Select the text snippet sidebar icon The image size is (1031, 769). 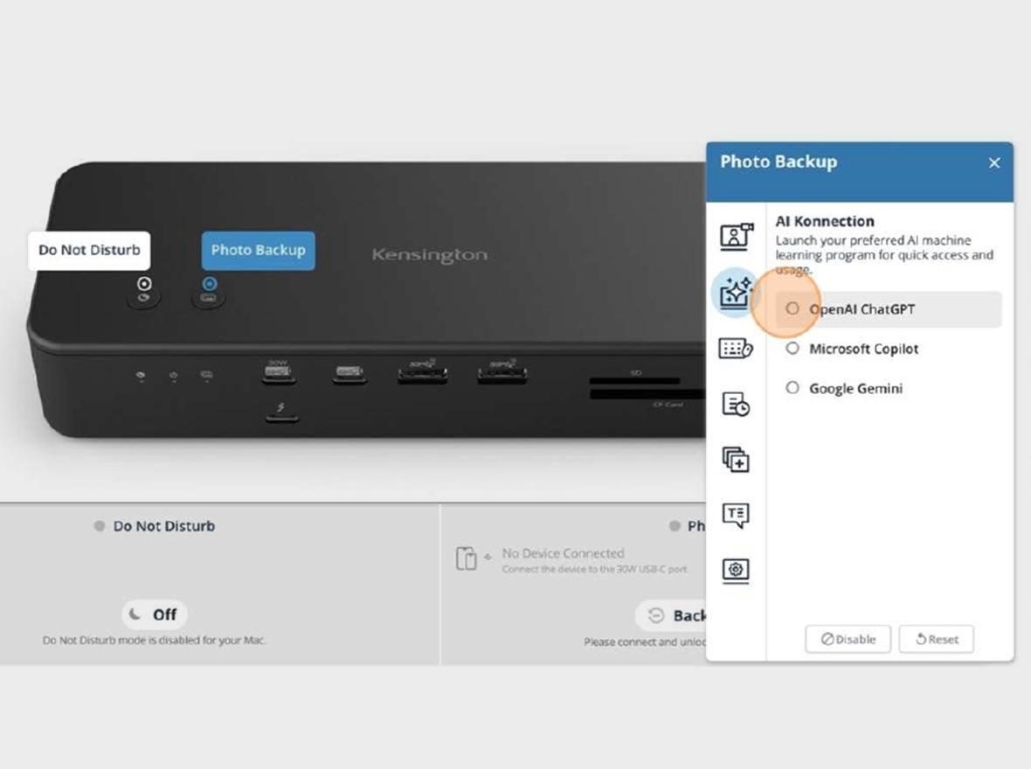(x=737, y=515)
